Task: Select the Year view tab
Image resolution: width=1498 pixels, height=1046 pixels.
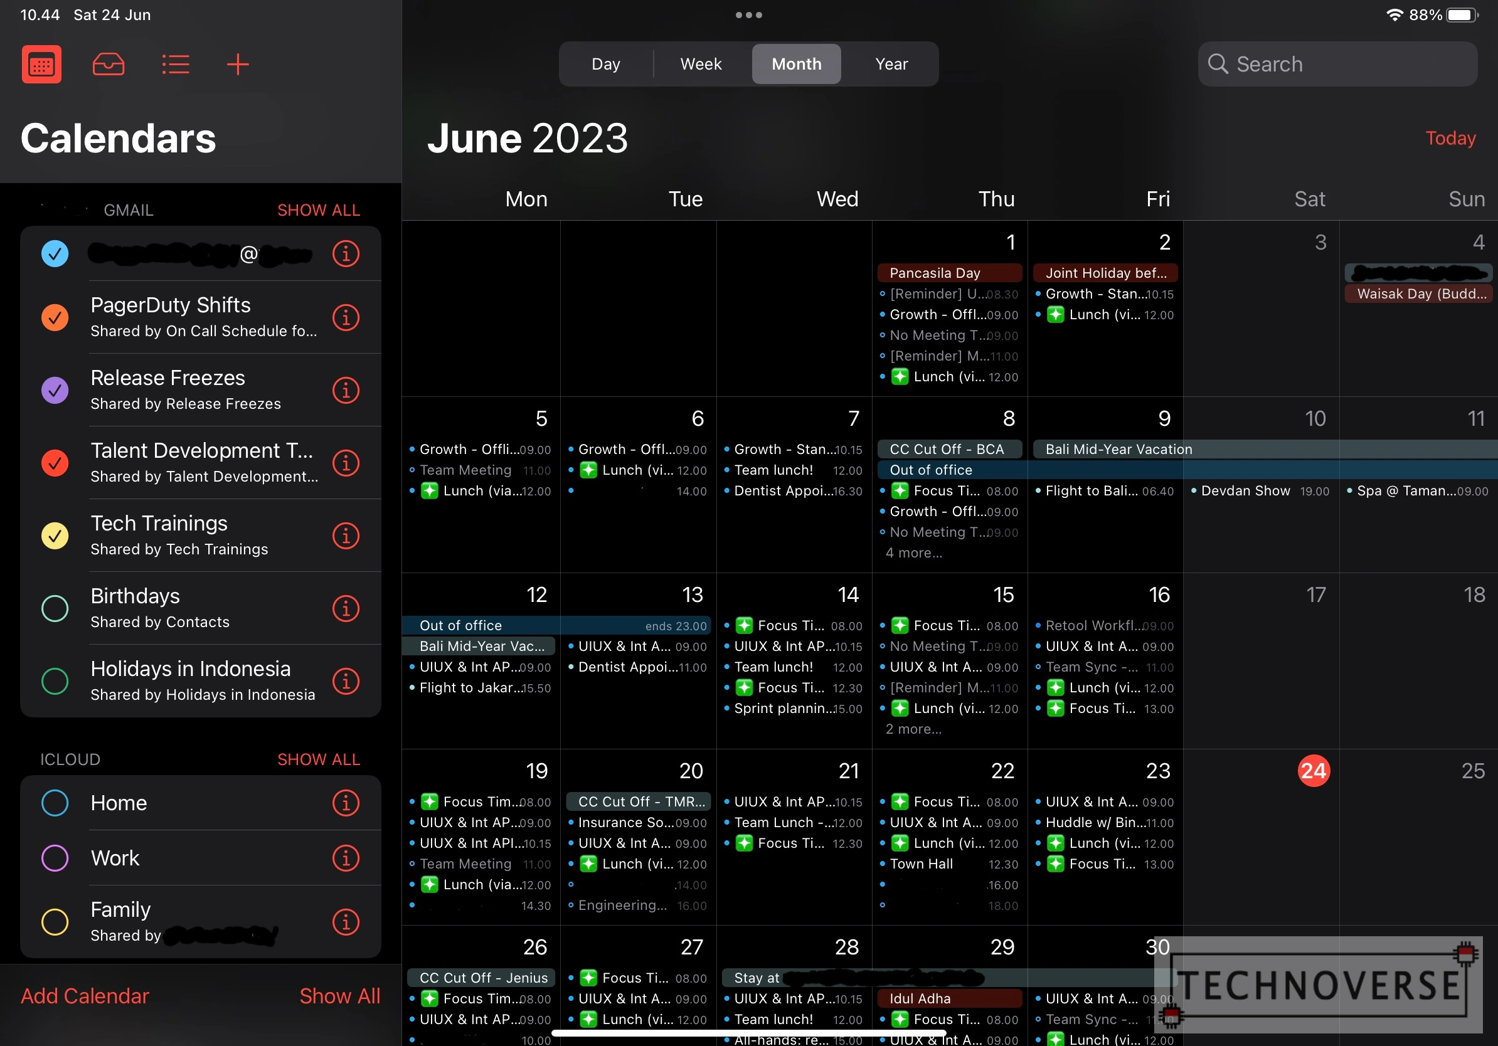Action: click(891, 64)
